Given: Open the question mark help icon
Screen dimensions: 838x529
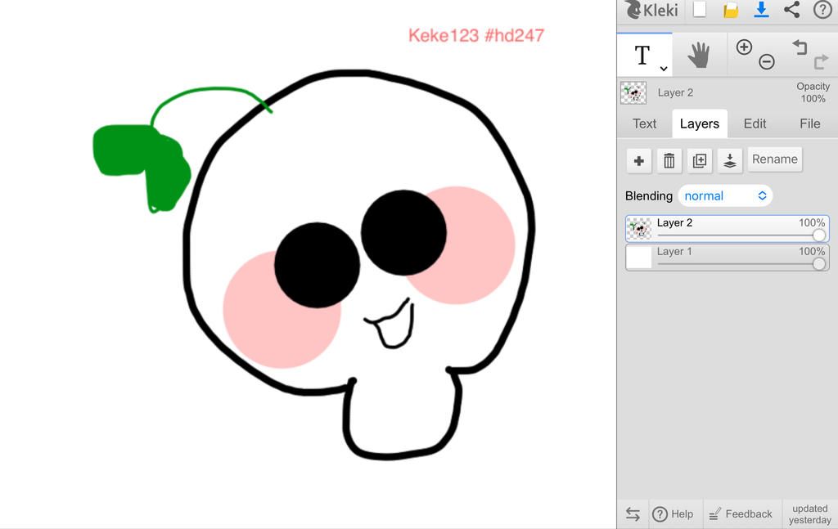Looking at the screenshot, I should coord(822,10).
